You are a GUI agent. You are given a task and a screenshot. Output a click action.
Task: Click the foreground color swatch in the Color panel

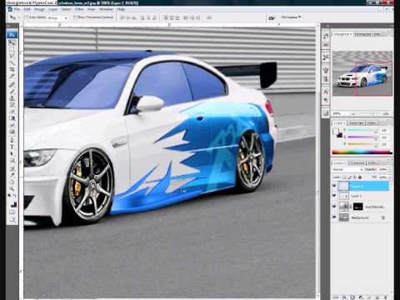[336, 131]
